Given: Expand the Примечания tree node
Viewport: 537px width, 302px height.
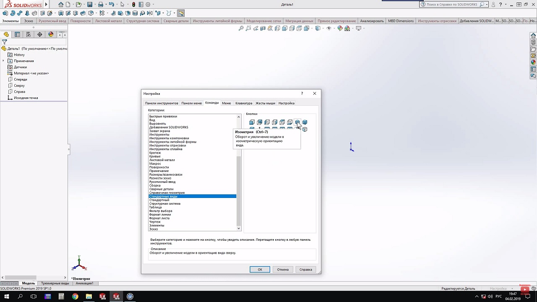Looking at the screenshot, I should [x=3, y=61].
